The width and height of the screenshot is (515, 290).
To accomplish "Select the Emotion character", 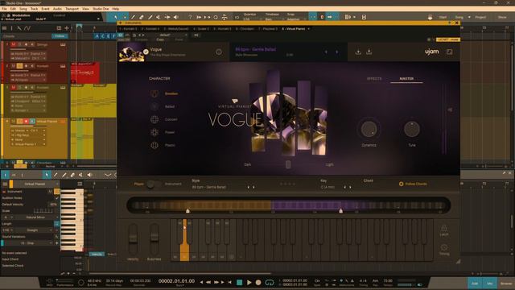I will pyautogui.click(x=171, y=93).
